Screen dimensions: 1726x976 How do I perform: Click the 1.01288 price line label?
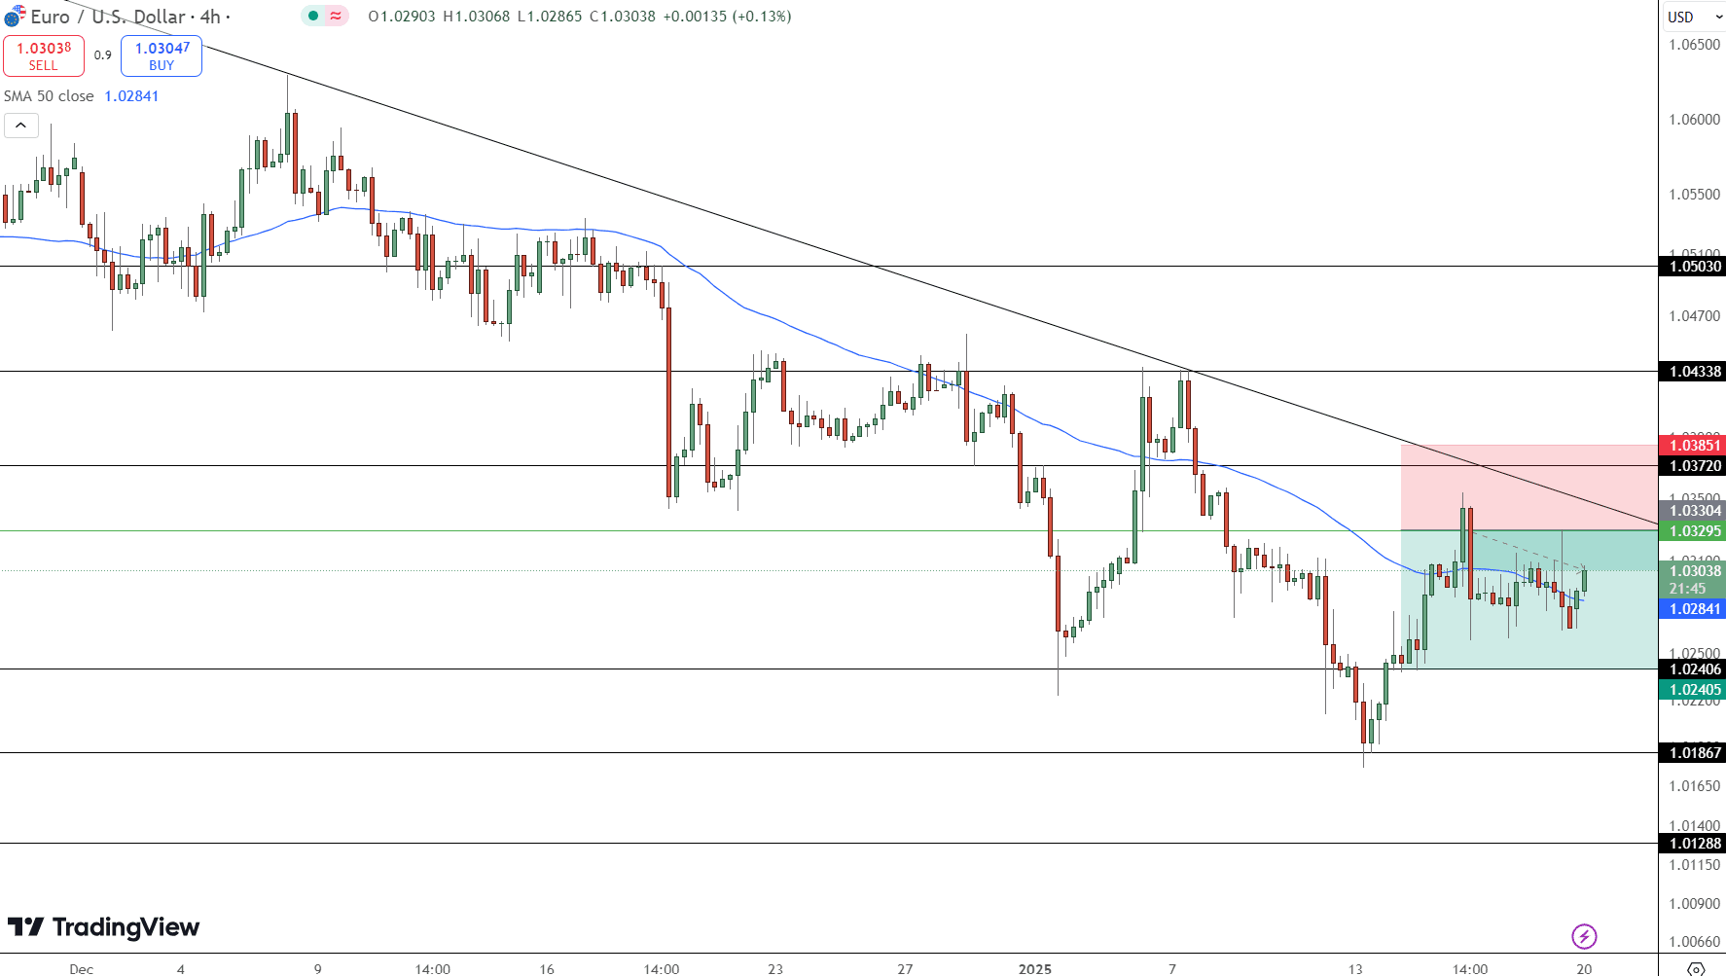pyautogui.click(x=1695, y=844)
